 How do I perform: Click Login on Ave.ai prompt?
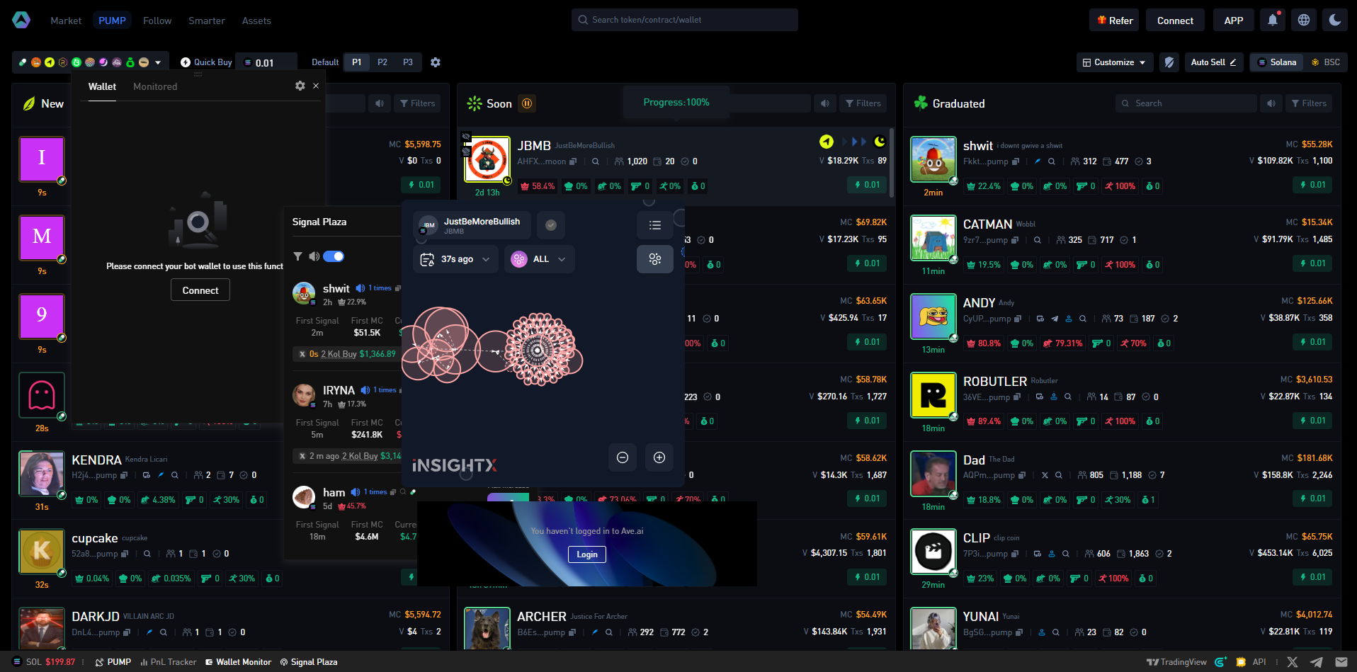586,554
